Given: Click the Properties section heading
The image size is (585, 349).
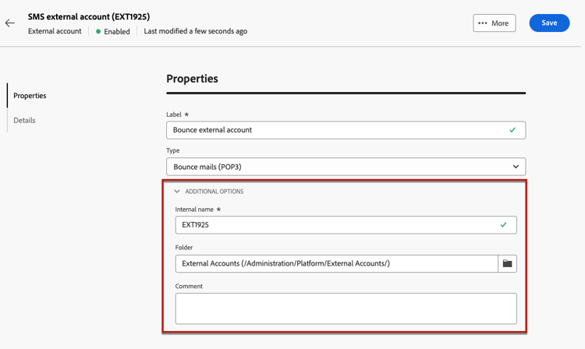Looking at the screenshot, I should coord(192,79).
